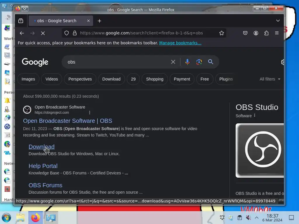Viewport: 299px width, 224px height.
Task: Click the tracking protection shield icon
Action: (x=66, y=33)
